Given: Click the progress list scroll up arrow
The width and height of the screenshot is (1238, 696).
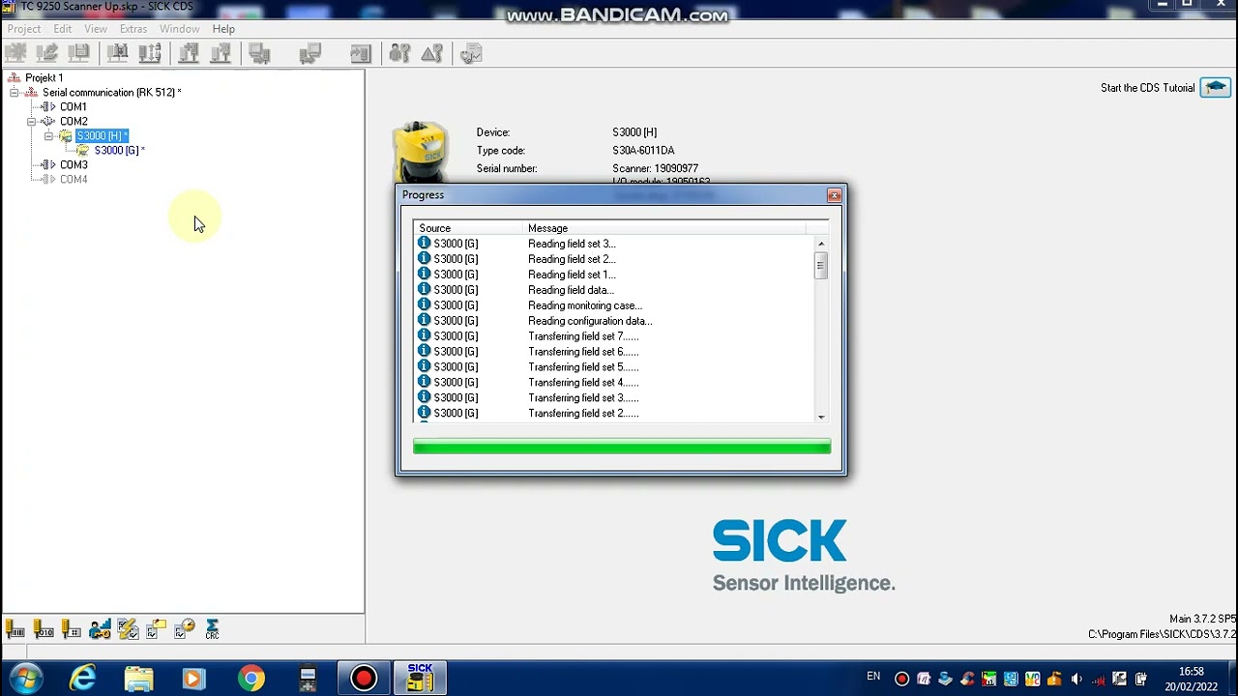Looking at the screenshot, I should point(821,245).
